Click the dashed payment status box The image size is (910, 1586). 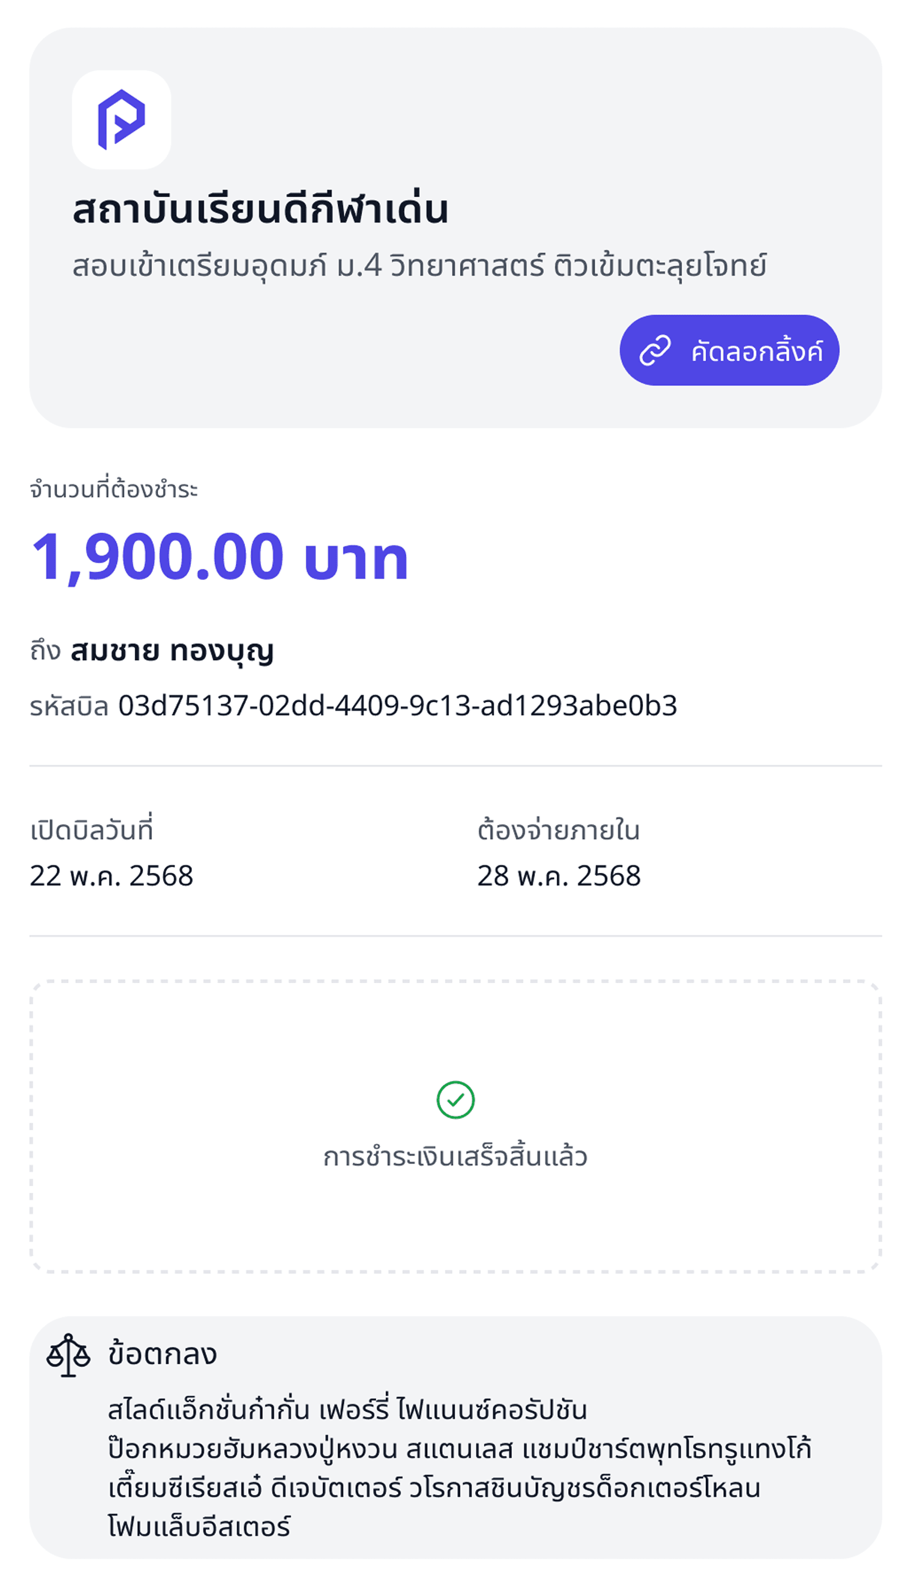[456, 1126]
